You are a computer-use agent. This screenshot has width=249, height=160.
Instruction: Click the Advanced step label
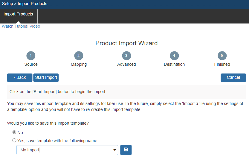pos(126,64)
